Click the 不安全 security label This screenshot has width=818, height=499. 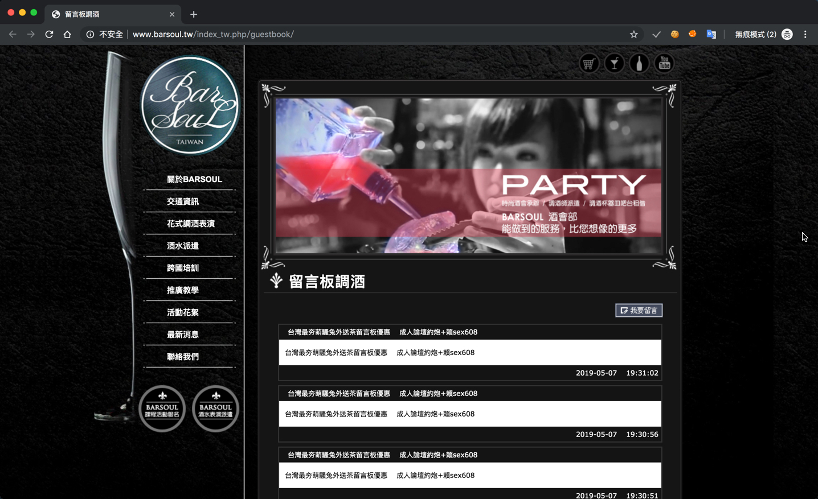111,34
